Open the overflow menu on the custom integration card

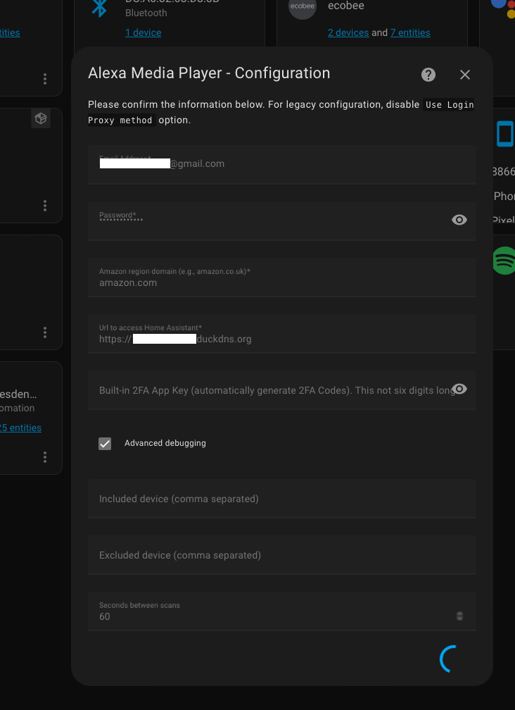(44, 205)
